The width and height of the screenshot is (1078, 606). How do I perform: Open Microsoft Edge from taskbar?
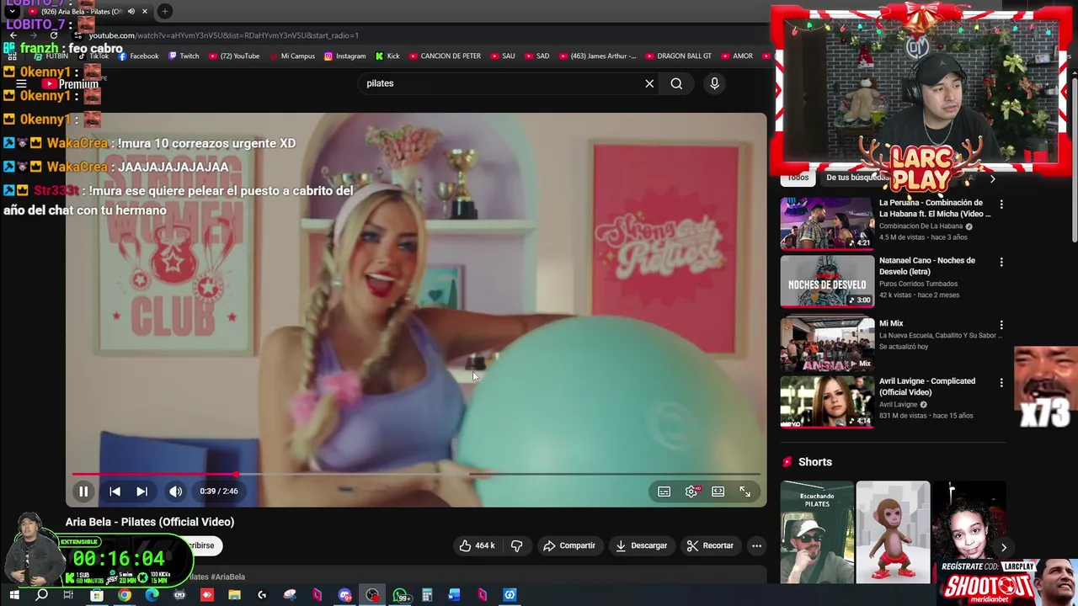pyautogui.click(x=152, y=595)
